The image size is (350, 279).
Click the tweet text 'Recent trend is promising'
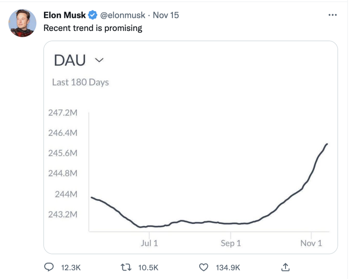pyautogui.click(x=93, y=28)
